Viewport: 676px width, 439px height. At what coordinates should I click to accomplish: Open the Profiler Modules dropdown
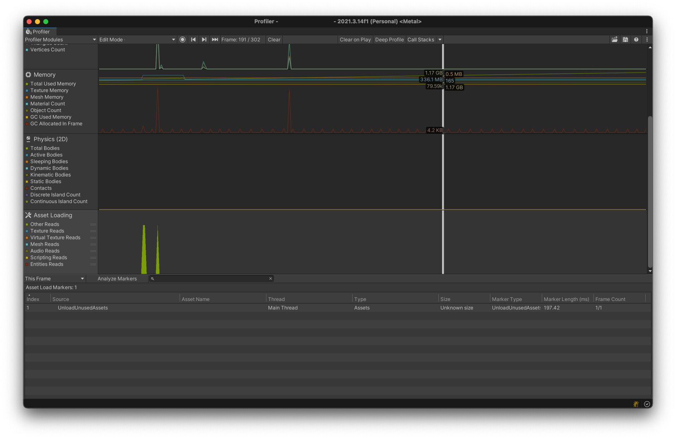pos(60,39)
